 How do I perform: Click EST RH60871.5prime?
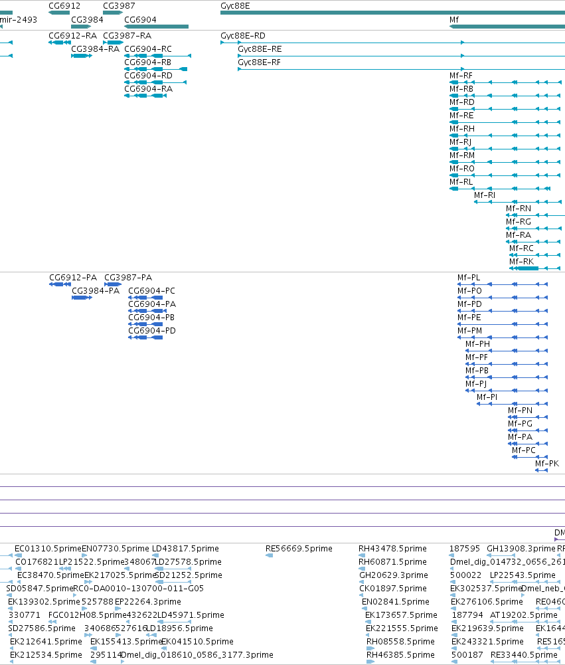392,562
